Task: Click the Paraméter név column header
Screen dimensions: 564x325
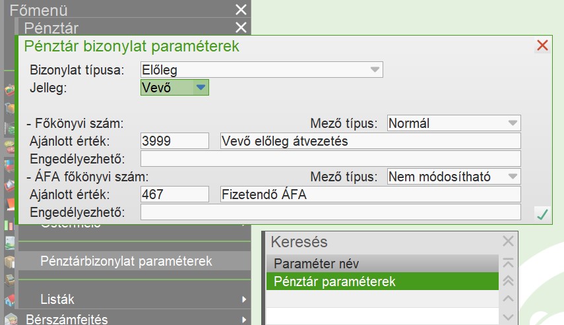Action: [x=381, y=264]
